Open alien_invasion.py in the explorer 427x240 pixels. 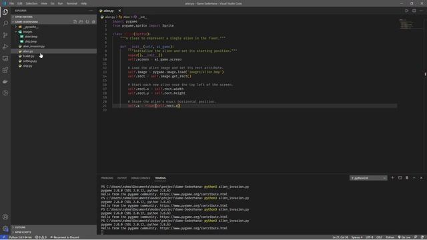34,46
